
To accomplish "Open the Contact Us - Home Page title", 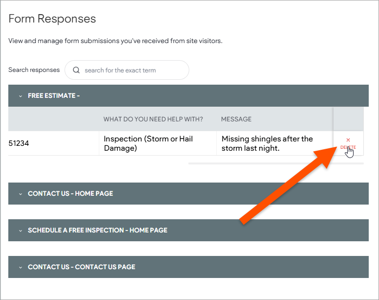I will (x=70, y=194).
